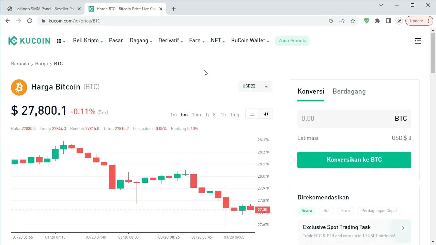This screenshot has width=436, height=245.
Task: Switch to the Lollipop SMM Panel browser tab
Action: point(44,9)
